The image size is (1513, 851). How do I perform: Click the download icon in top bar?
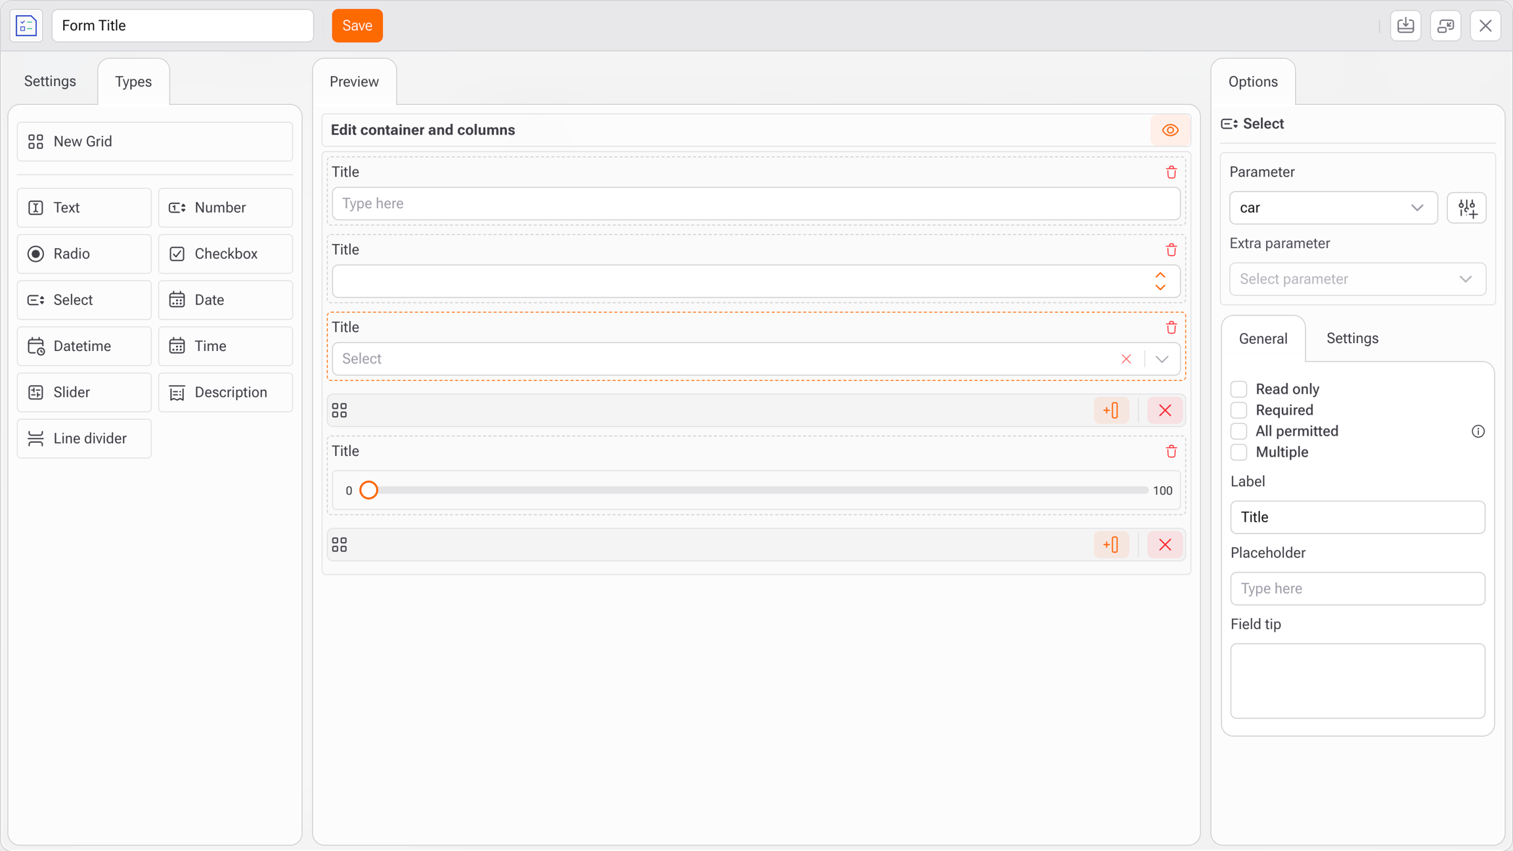(1405, 26)
